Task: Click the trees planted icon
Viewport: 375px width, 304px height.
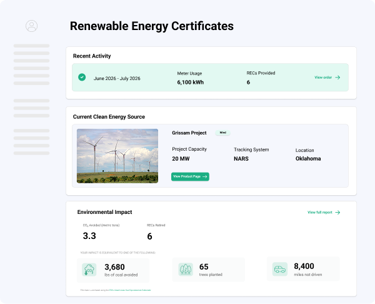Action: [186, 270]
